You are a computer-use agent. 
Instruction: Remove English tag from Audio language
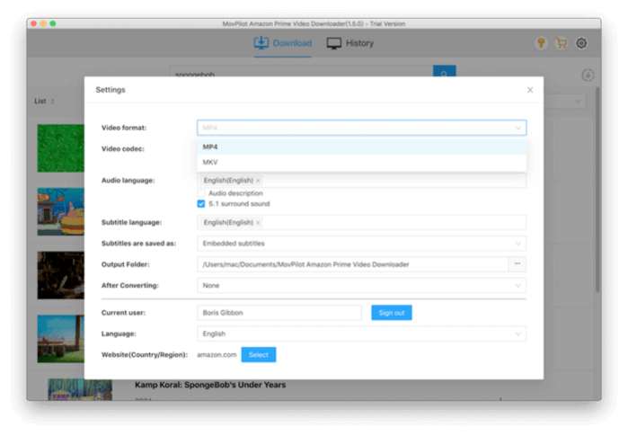click(258, 181)
